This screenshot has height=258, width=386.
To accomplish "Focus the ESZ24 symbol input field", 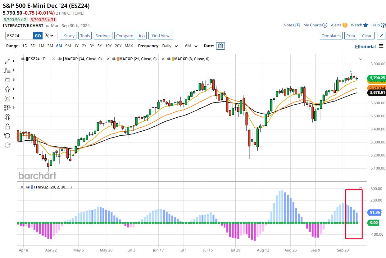I will coord(19,36).
